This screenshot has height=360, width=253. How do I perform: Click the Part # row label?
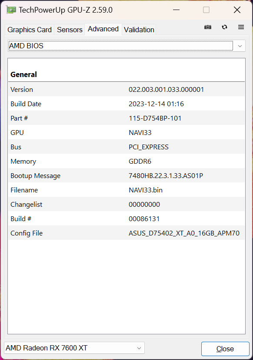[19, 118]
